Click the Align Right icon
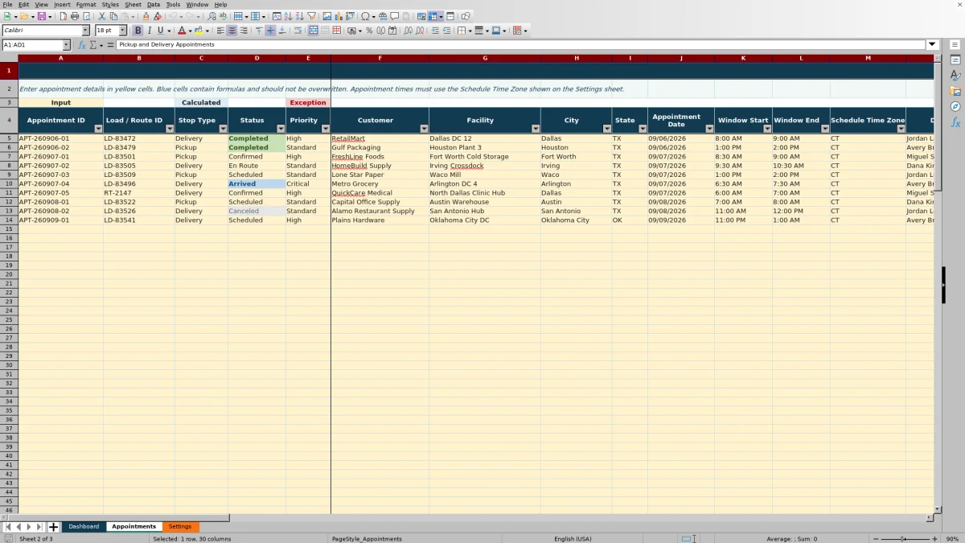The height and width of the screenshot is (543, 965). click(x=244, y=31)
